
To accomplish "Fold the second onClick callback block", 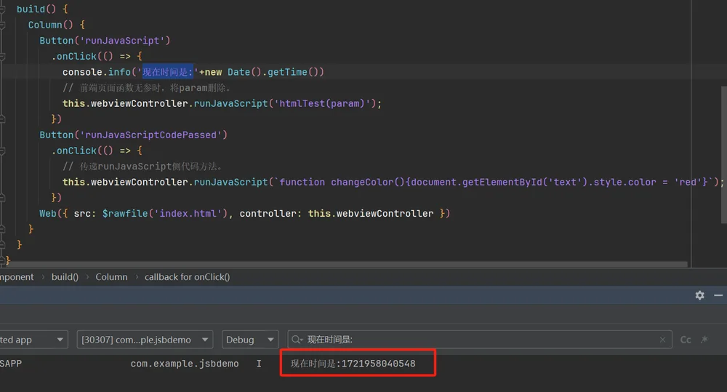I will (x=2, y=151).
